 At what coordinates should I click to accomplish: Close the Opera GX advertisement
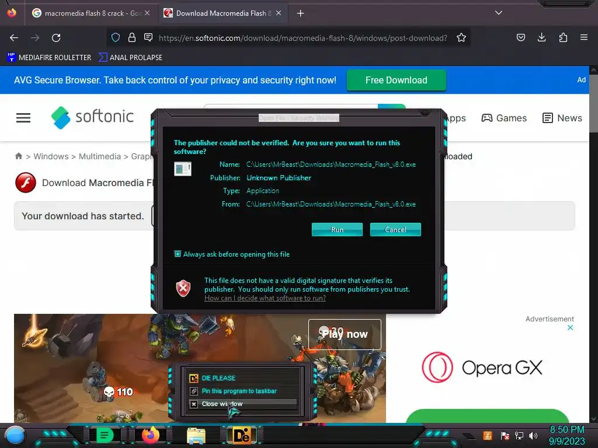coord(570,328)
